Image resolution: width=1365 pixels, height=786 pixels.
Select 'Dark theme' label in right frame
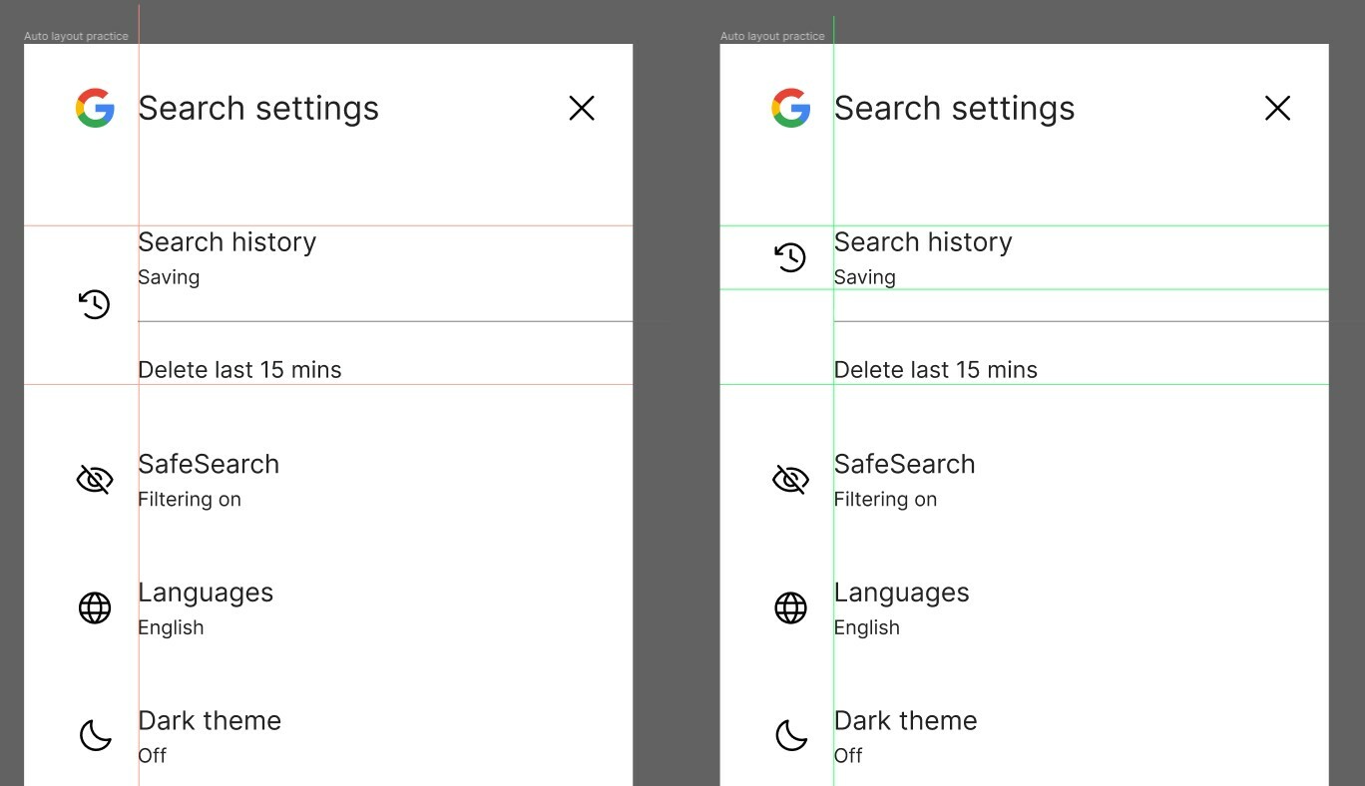click(x=906, y=720)
